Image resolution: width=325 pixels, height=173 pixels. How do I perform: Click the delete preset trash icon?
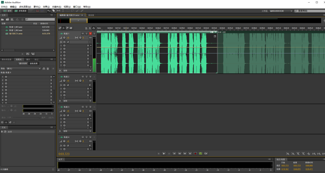pos(48,68)
